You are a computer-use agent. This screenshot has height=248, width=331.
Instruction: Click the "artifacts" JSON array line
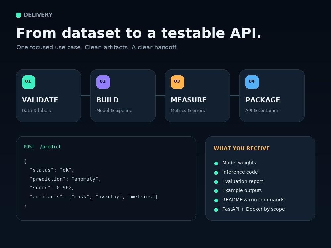(x=94, y=197)
